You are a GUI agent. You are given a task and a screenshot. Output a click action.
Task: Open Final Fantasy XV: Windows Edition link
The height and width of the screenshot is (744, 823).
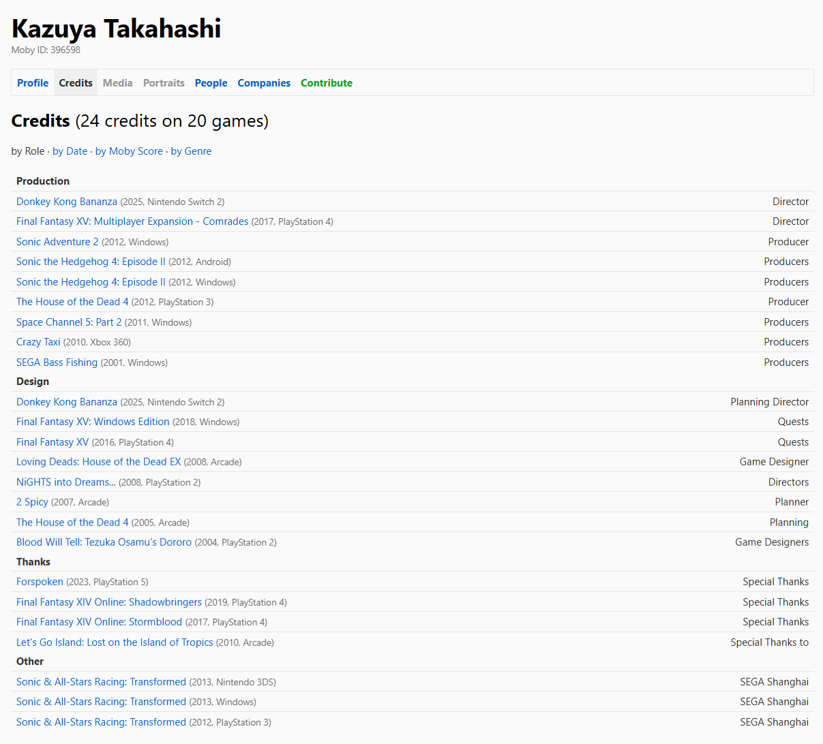pos(93,422)
